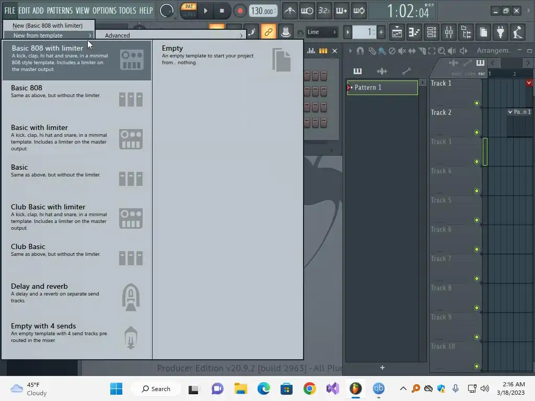
Task: Click the tempo tapper icon
Action: pos(518,32)
